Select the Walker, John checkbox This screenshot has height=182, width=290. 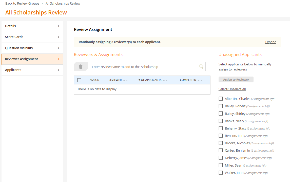pyautogui.click(x=221, y=173)
